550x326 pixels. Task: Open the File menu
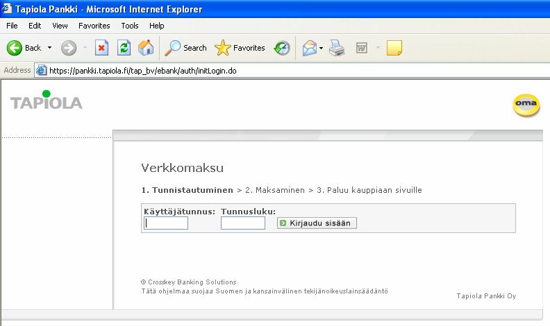[x=12, y=26]
